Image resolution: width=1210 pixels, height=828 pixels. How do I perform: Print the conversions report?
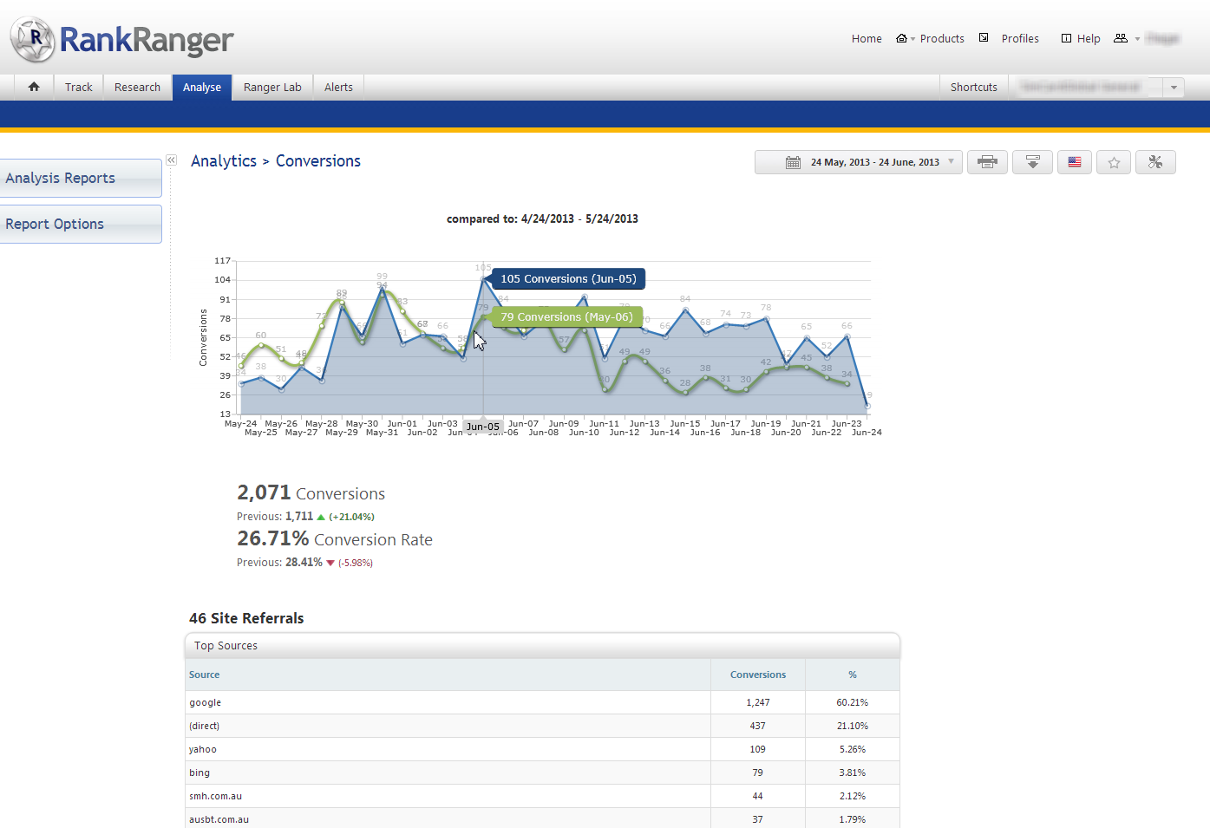[x=987, y=162]
